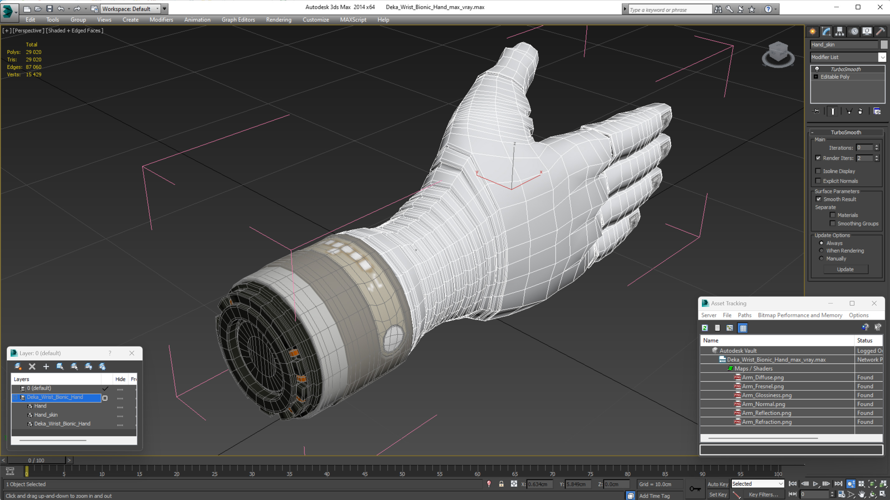890x500 pixels.
Task: Click Highlight Selected Objects' Layers icon
Action: click(74, 366)
